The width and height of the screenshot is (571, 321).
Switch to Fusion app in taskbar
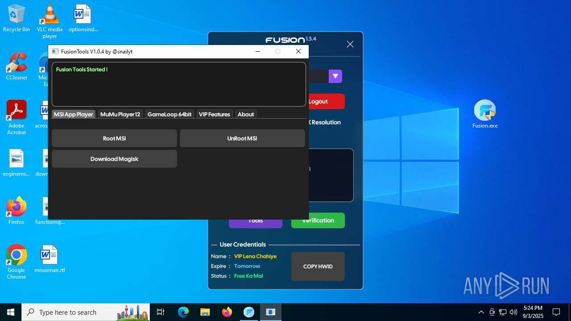point(248,312)
